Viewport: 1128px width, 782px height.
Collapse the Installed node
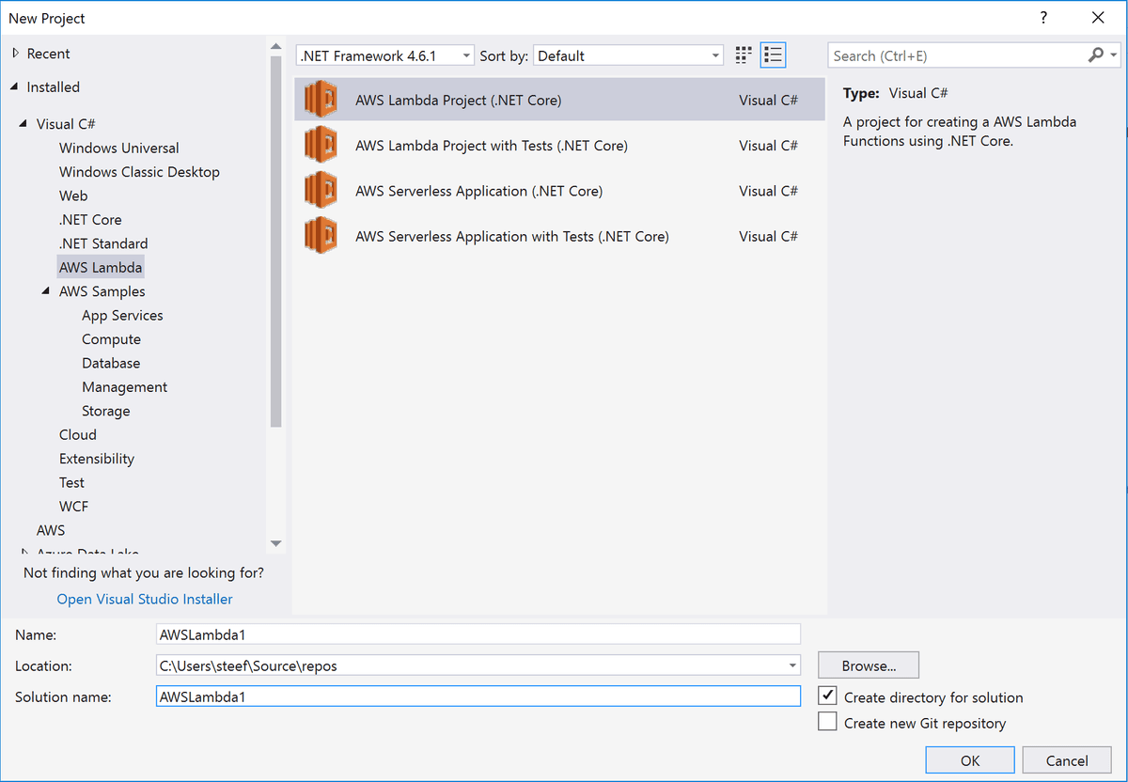coord(15,86)
